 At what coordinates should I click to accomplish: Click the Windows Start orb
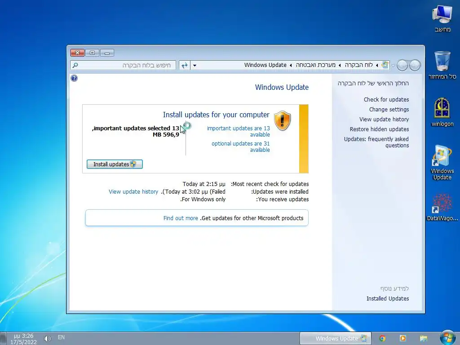[x=448, y=338]
